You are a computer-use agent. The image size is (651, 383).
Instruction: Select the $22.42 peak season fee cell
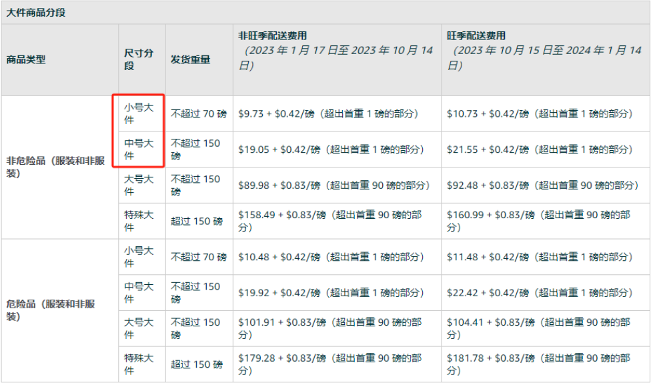tap(539, 292)
